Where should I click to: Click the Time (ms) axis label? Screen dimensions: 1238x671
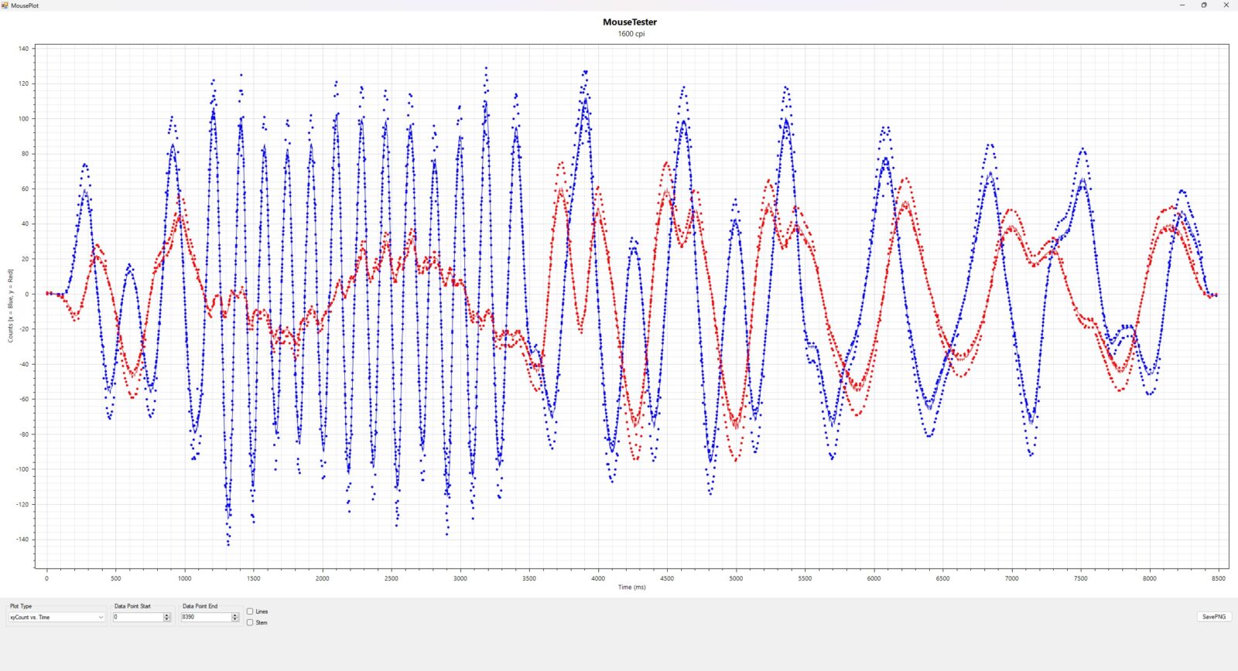click(631, 588)
